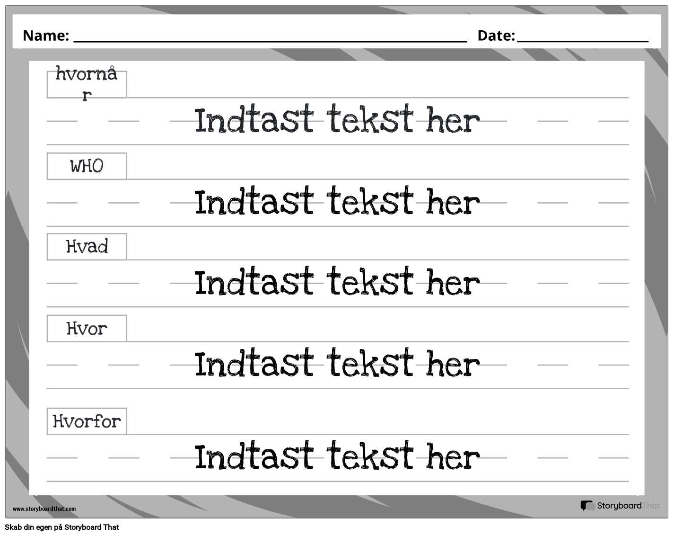Click 'Indtast tekst her' below the hvornår label
Viewport: 674px width, 536px height.
[x=337, y=120]
